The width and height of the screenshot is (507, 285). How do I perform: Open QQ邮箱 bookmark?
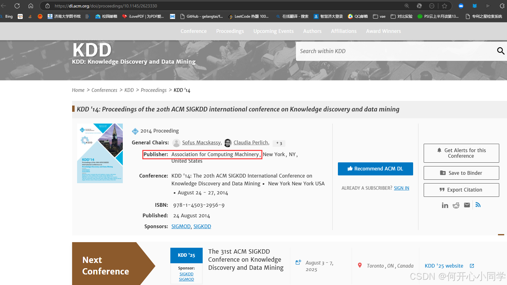tap(358, 16)
